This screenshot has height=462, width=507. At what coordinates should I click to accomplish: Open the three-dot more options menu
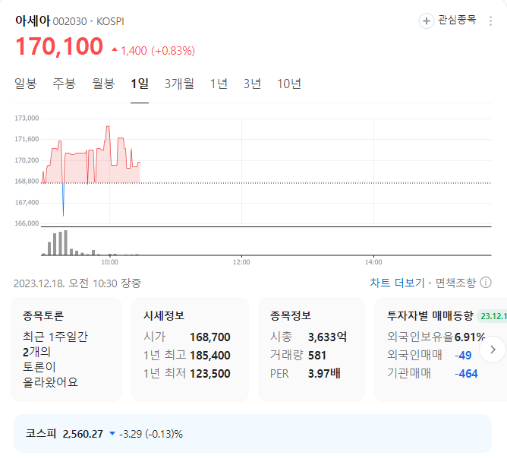pyautogui.click(x=490, y=21)
